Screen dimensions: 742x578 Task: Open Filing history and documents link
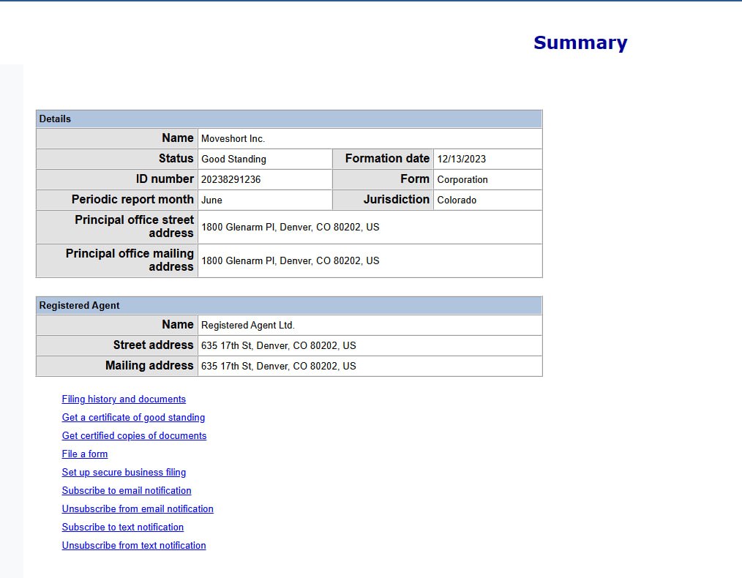click(x=124, y=399)
